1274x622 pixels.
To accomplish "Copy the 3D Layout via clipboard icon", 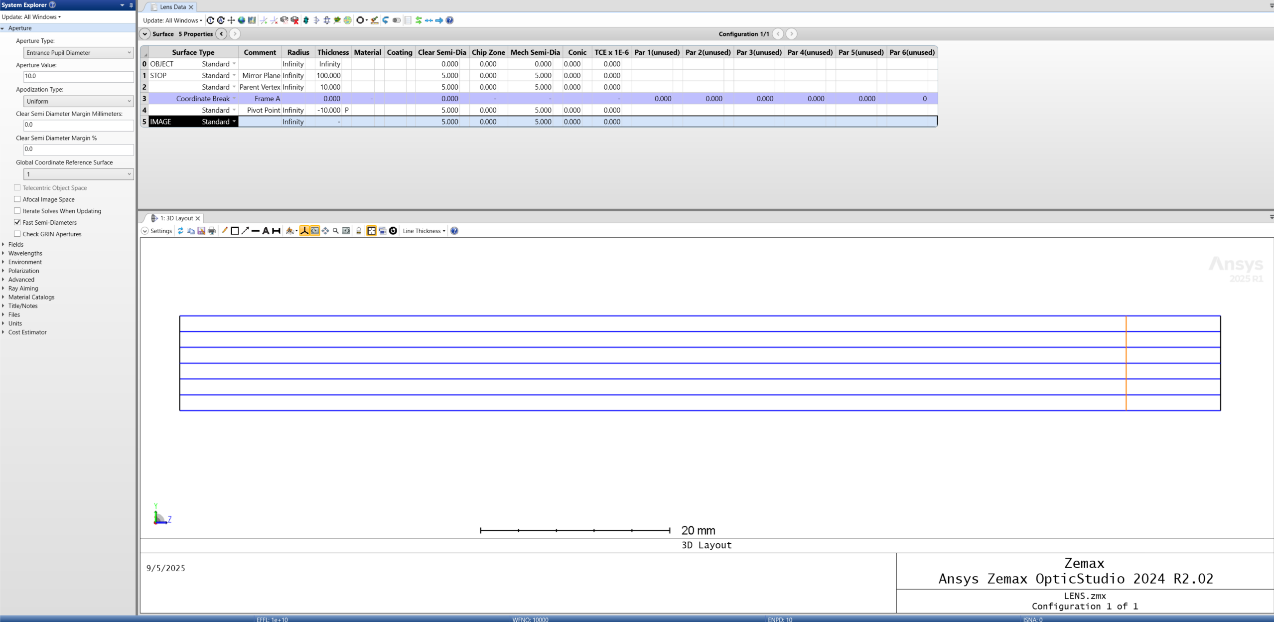I will click(191, 231).
